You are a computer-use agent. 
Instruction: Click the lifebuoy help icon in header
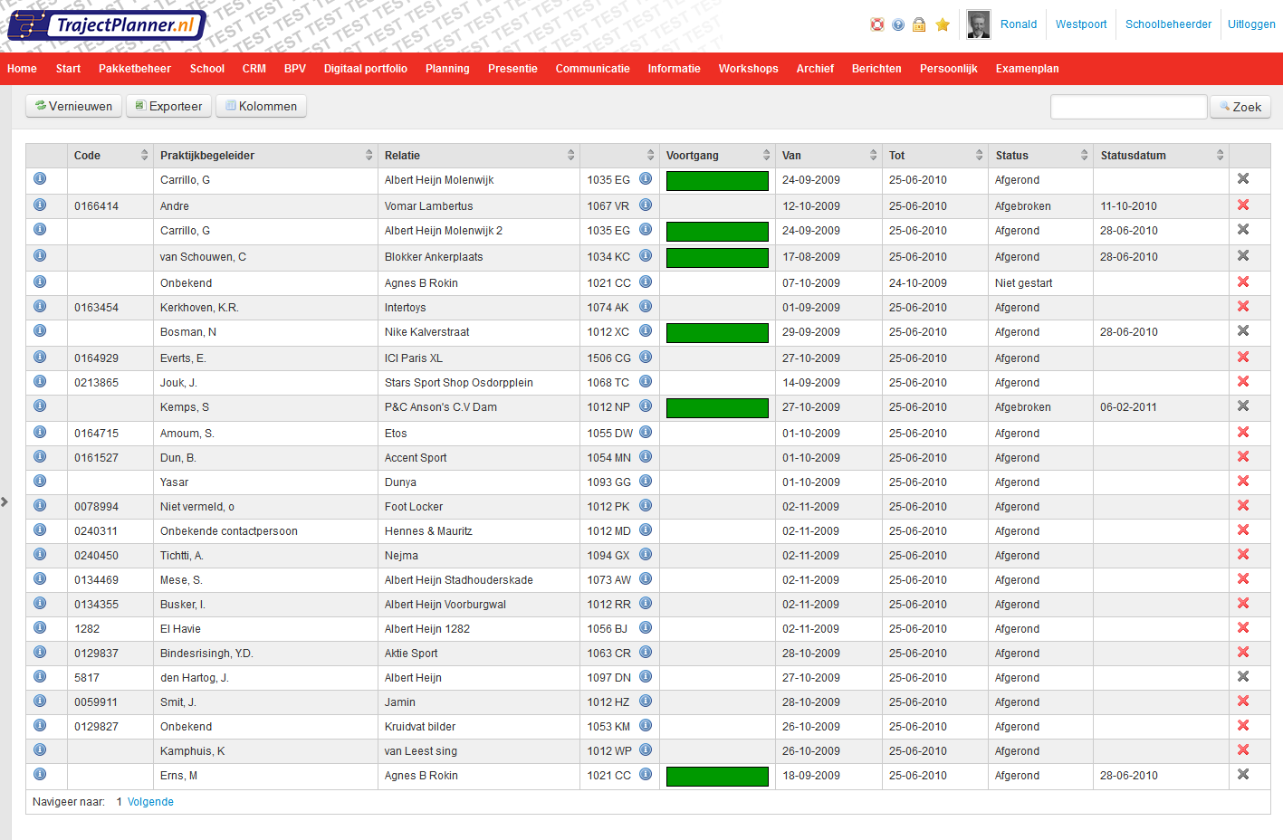(876, 24)
